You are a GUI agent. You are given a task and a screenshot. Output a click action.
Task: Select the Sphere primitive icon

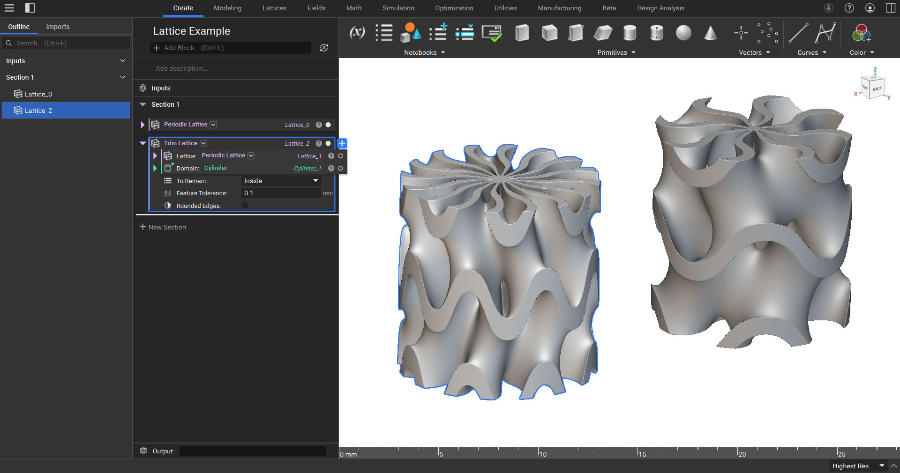pyautogui.click(x=683, y=33)
